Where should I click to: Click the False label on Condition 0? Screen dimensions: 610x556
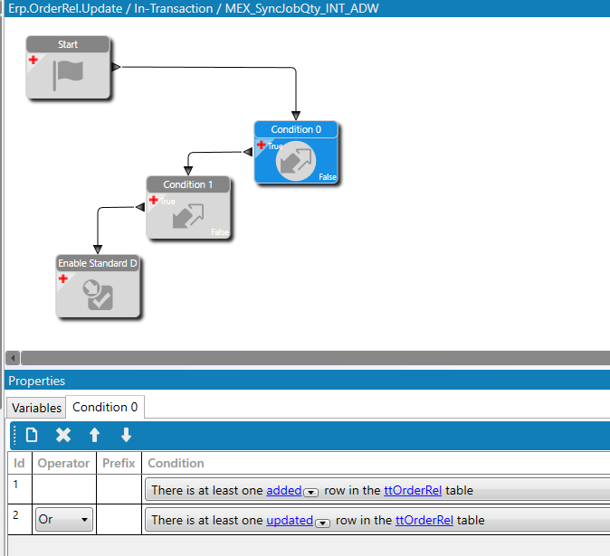[x=328, y=177]
